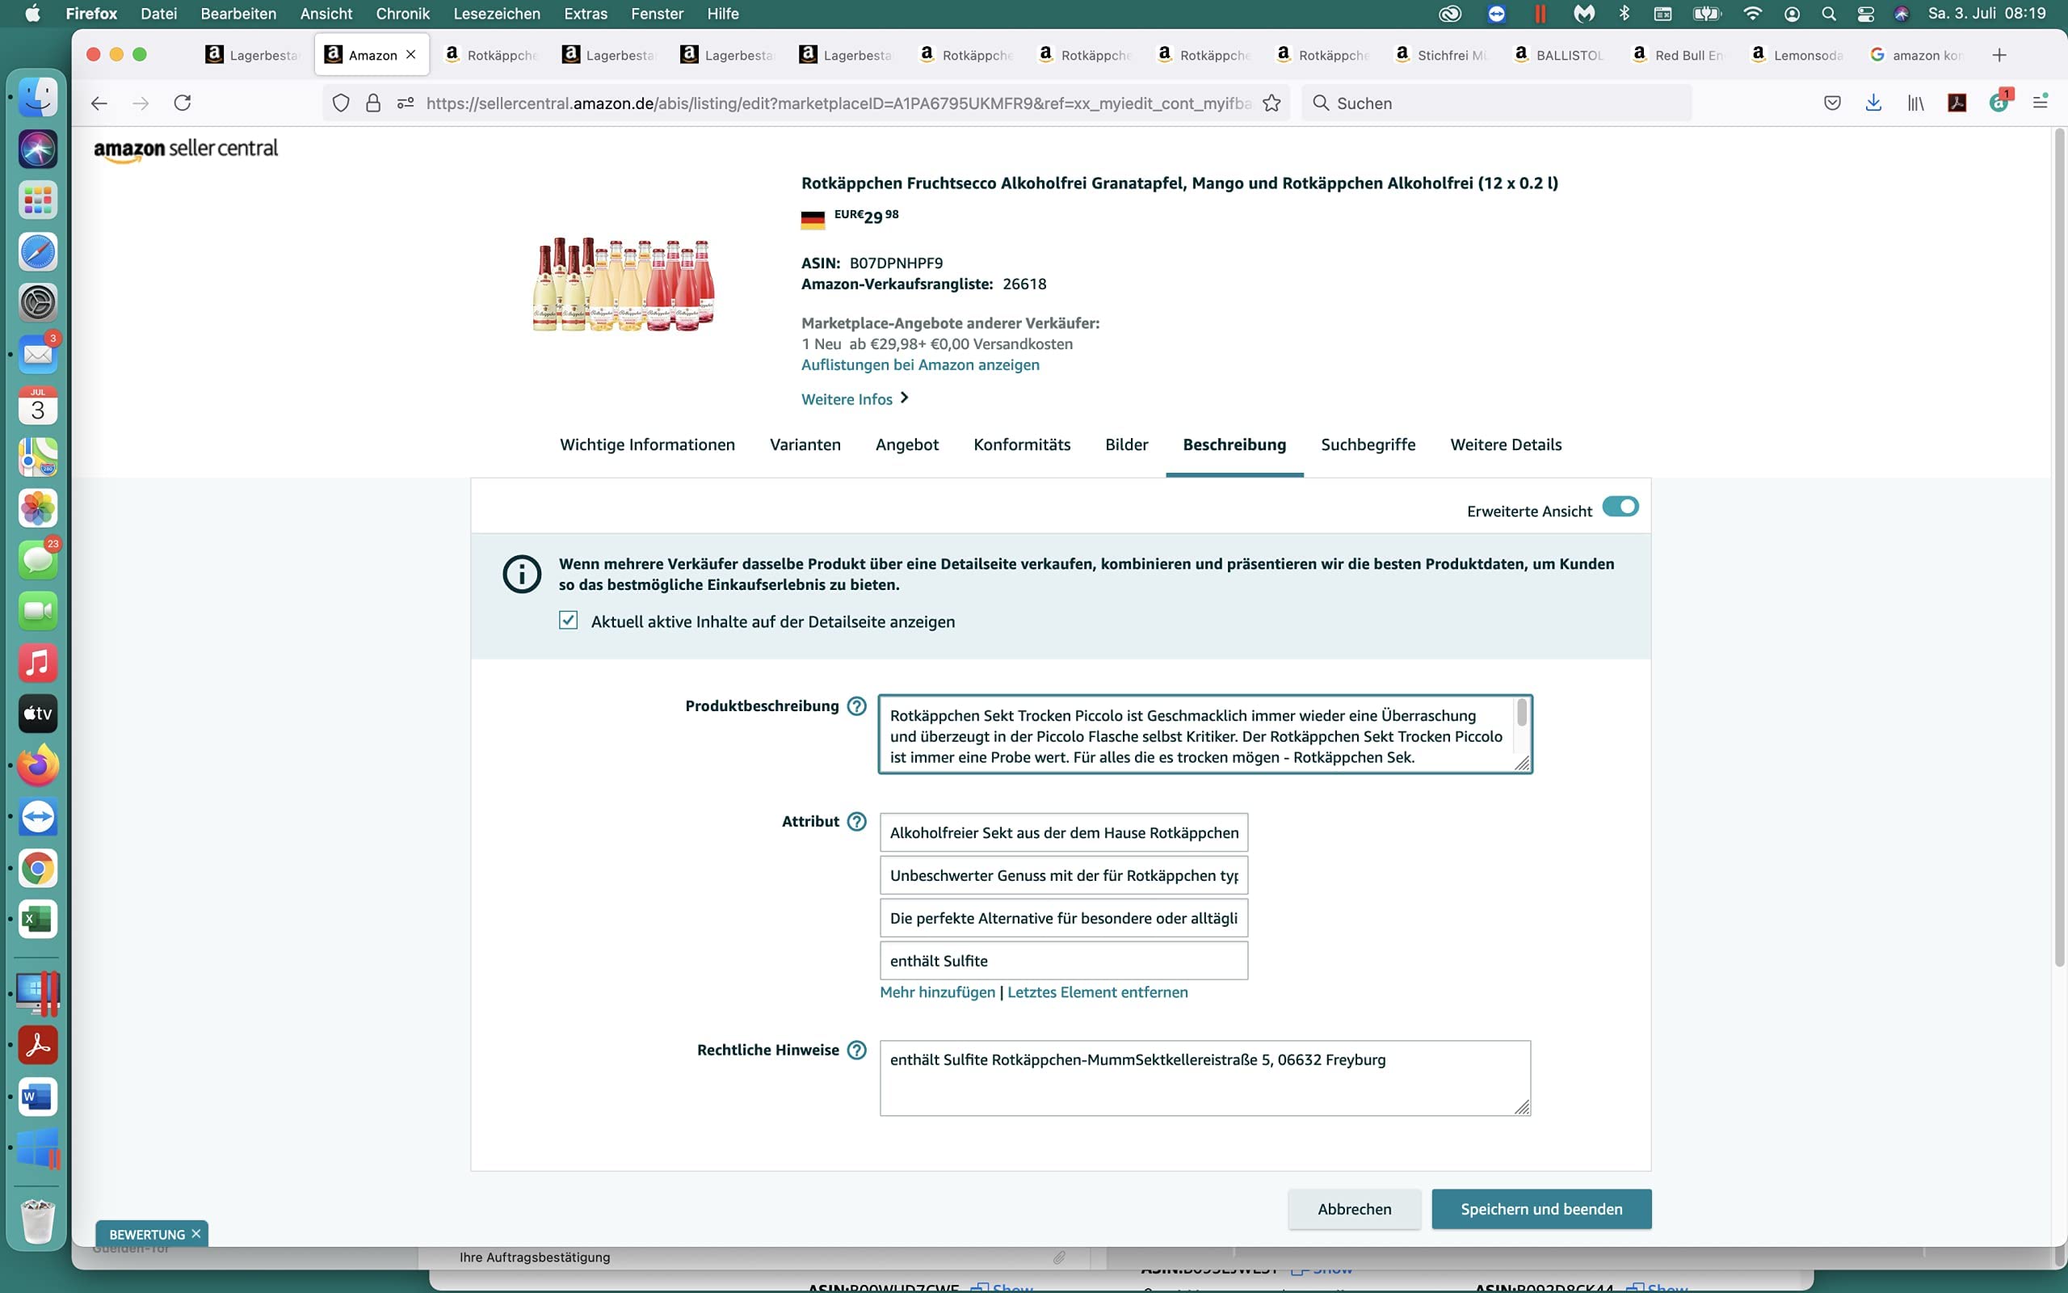2068x1293 pixels.
Task: Switch to the BALLISTOL browser tab
Action: click(1560, 56)
